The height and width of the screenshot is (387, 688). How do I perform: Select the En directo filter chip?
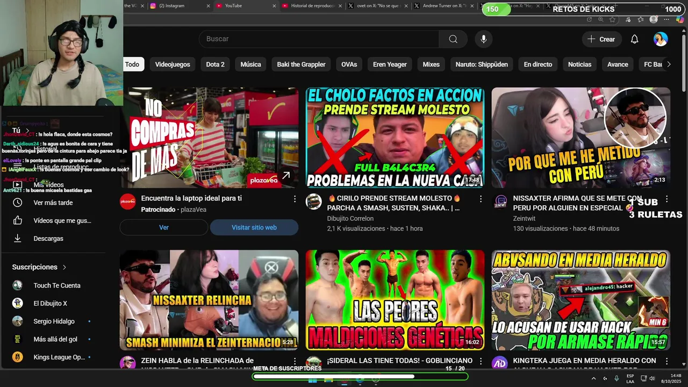538,64
